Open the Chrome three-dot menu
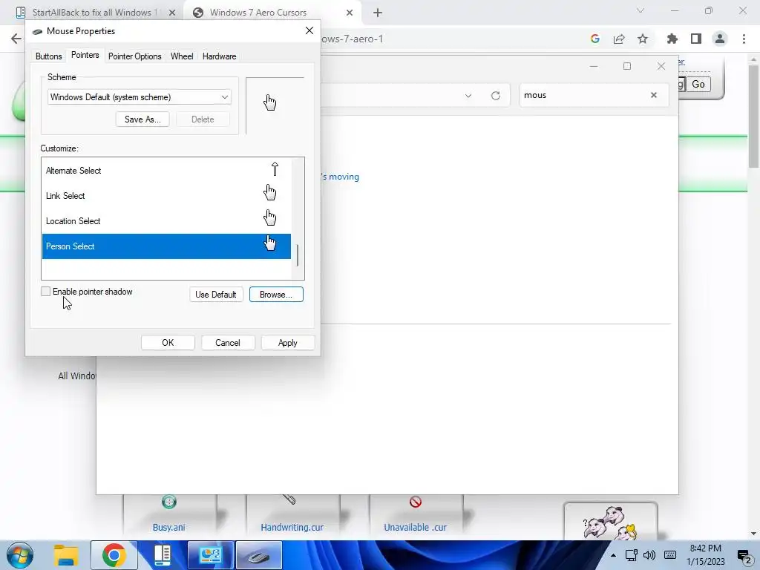Image resolution: width=760 pixels, height=570 pixels. (x=744, y=39)
